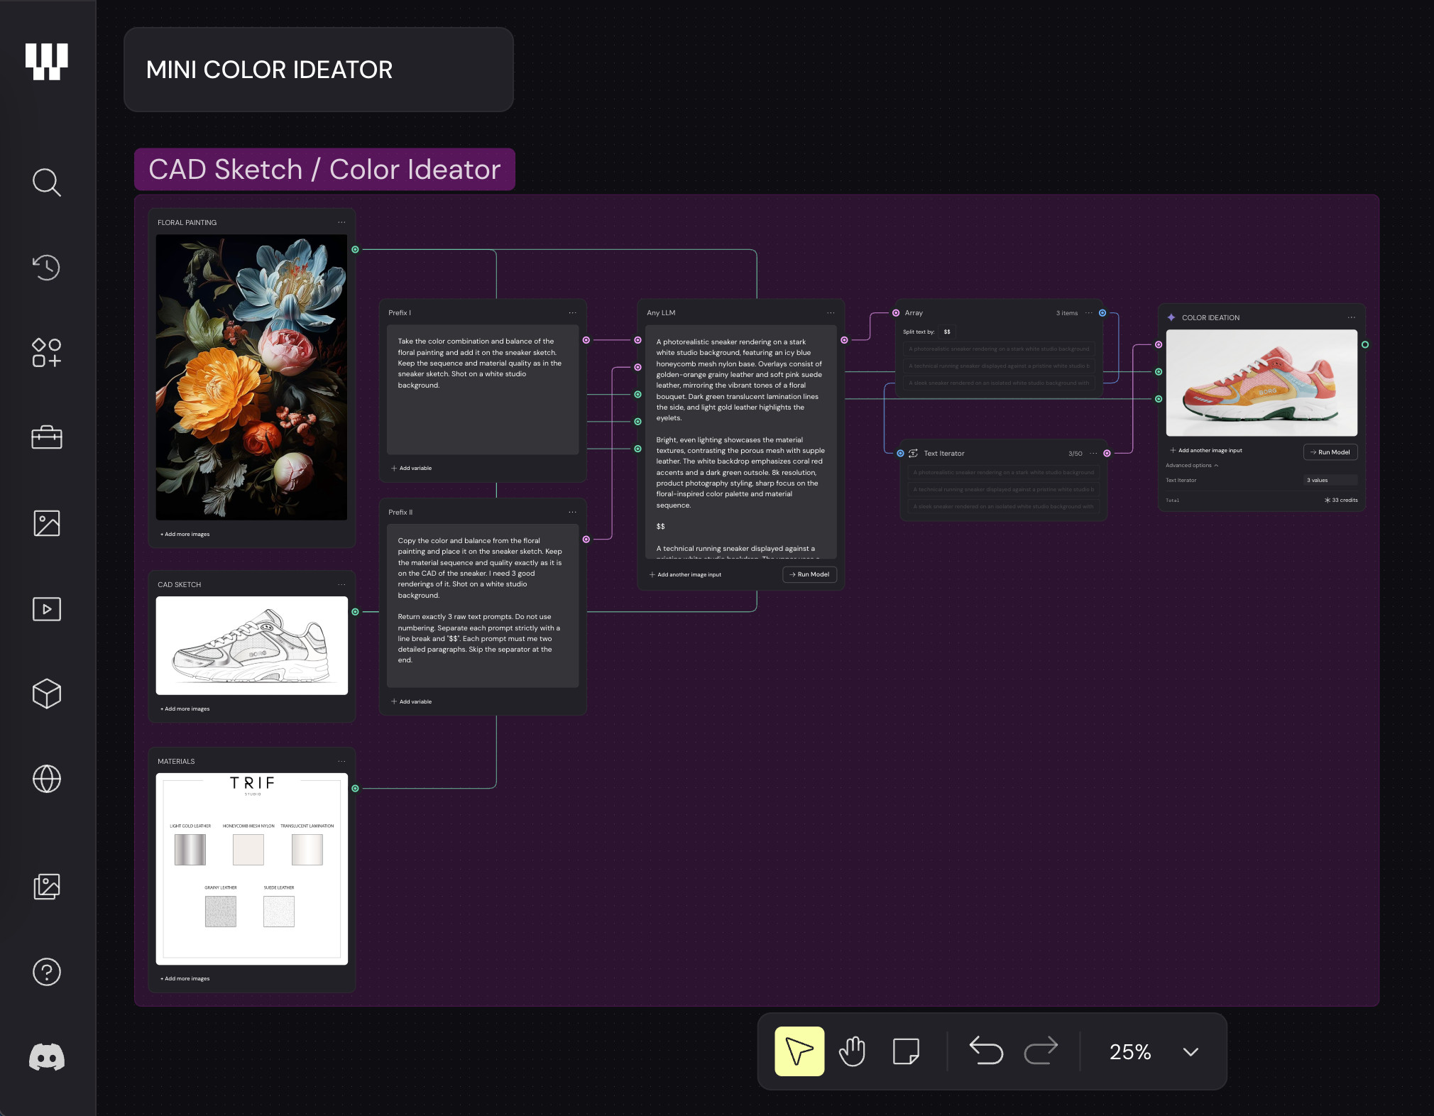Add variable to Prefix I node
1434x1116 pixels.
[412, 468]
